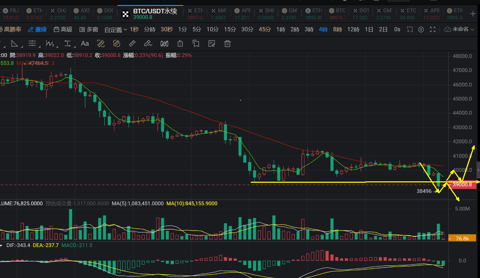480x278 pixels.
Task: Enter fullscreen chart mode
Action: point(433,30)
